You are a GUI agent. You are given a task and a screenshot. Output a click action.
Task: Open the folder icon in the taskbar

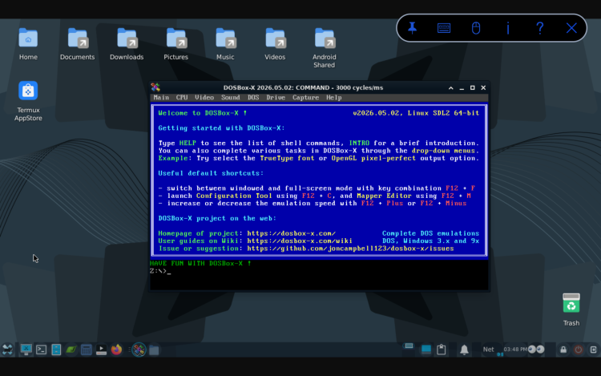(x=154, y=350)
